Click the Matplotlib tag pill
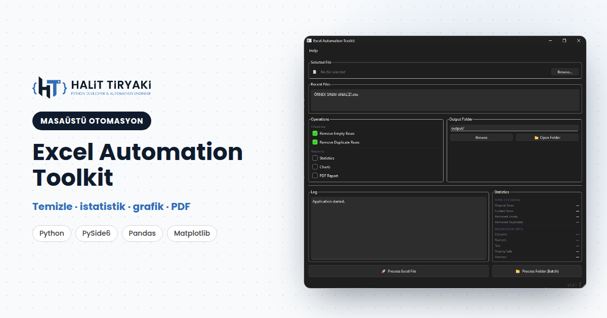Image resolution: width=607 pixels, height=318 pixels. point(192,233)
